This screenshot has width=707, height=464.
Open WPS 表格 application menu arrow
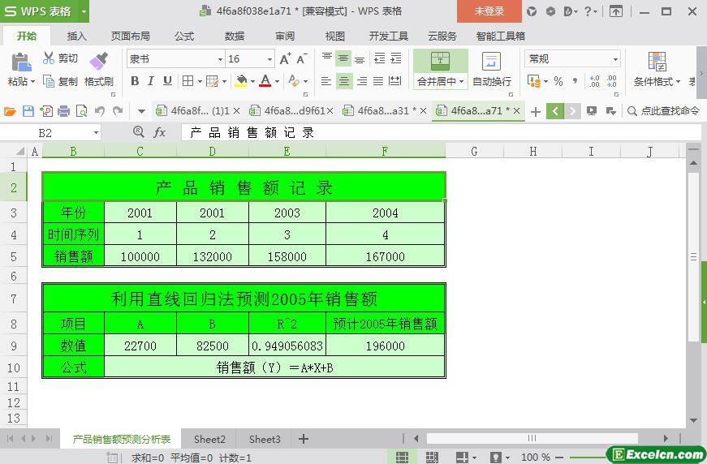click(84, 11)
